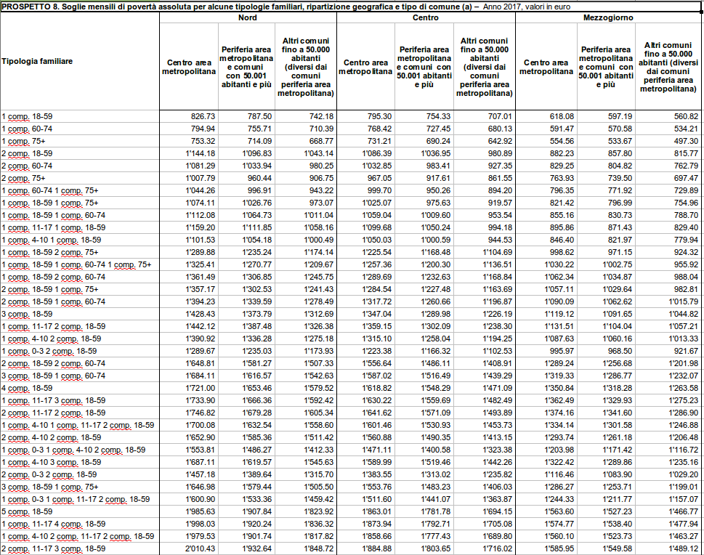Click the value 795.30
Screen dimensions: 704x555
point(379,116)
